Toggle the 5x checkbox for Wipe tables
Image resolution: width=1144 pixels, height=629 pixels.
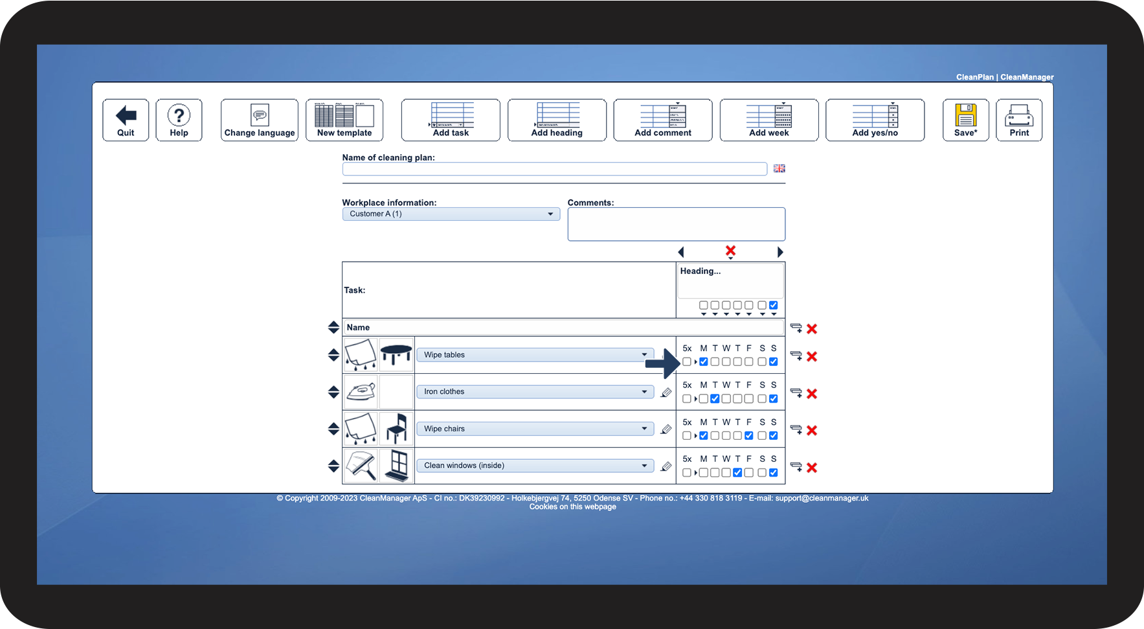687,362
